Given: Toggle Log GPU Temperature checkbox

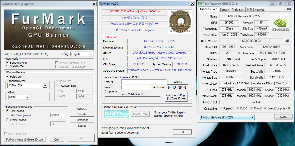Looking at the screenshot, I should point(56,66).
